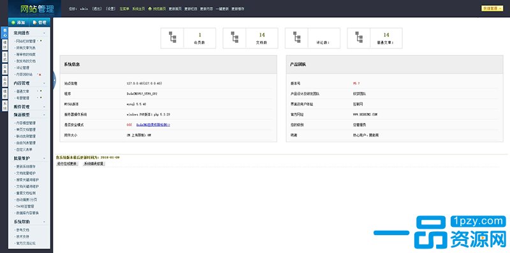
Task: Click the 进行在线更新 button
Action: [x=67, y=164]
